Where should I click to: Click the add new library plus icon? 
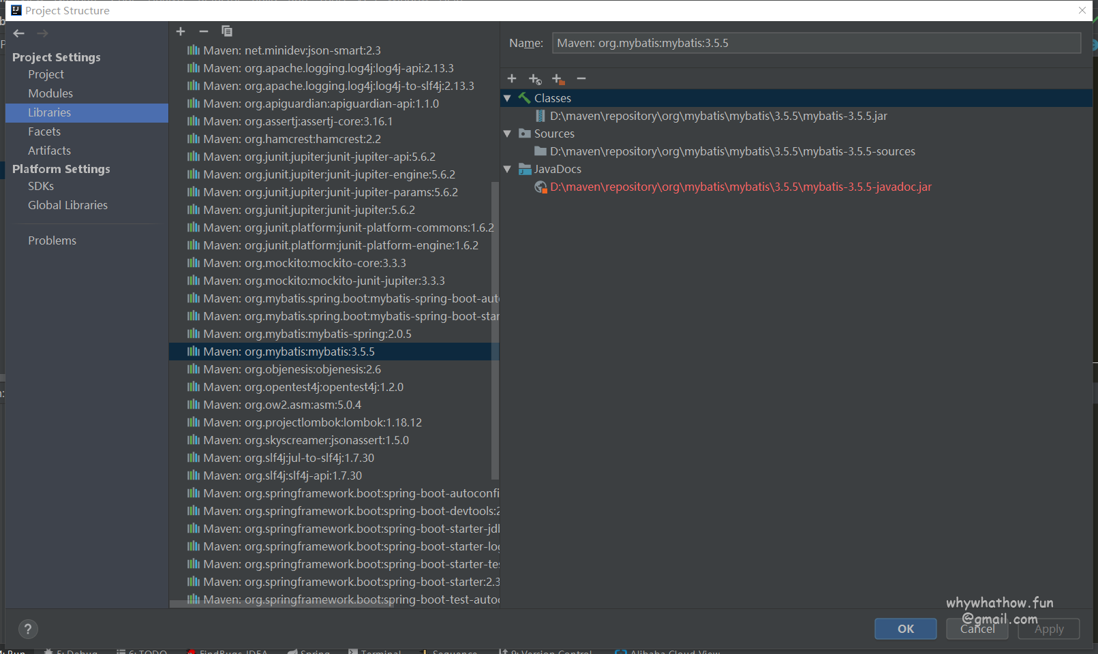coord(181,31)
